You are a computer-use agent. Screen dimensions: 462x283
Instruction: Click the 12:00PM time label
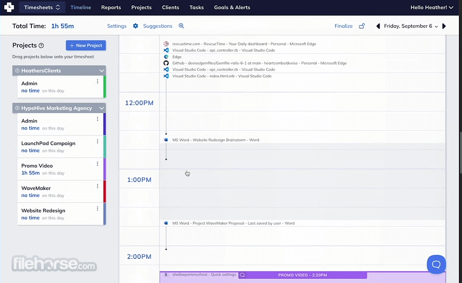click(x=139, y=103)
